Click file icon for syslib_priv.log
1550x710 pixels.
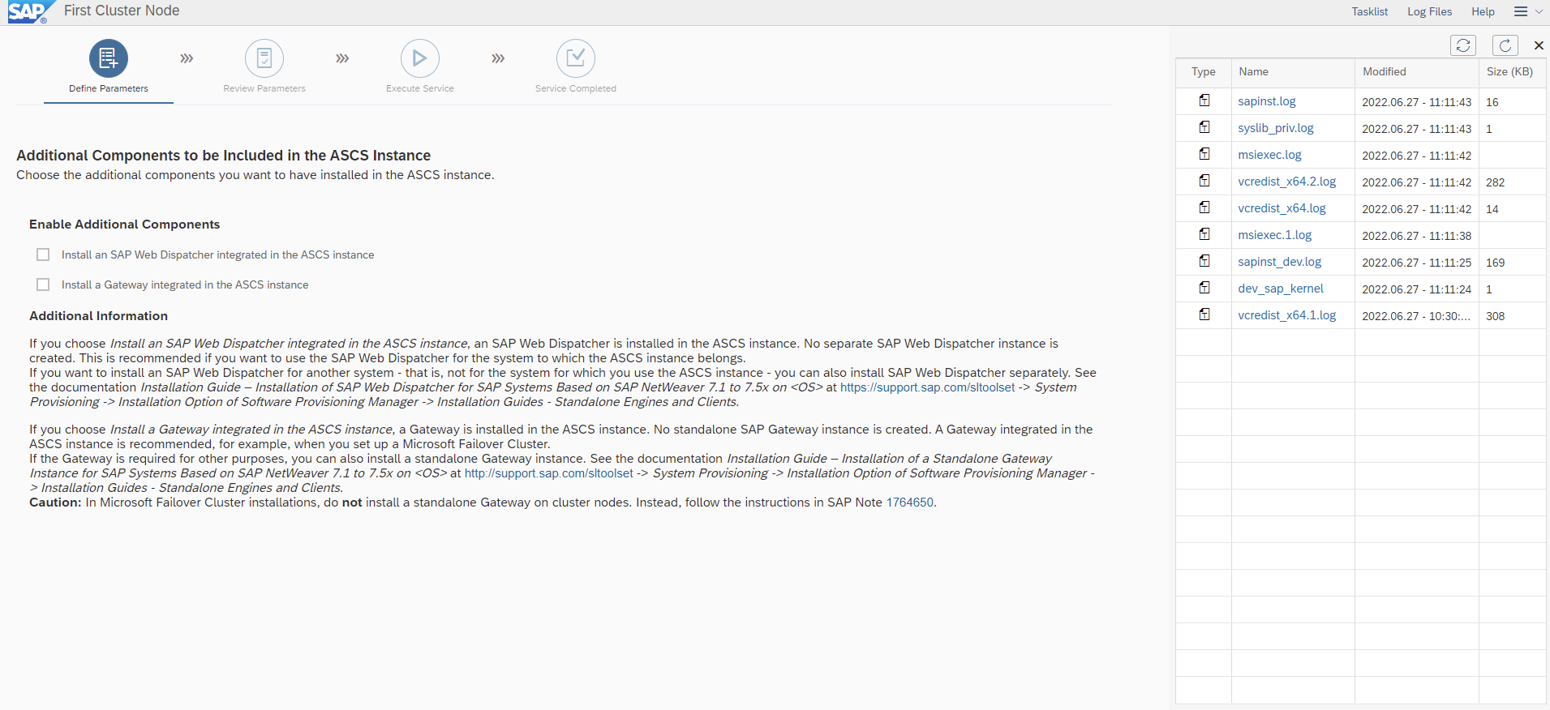1204,127
